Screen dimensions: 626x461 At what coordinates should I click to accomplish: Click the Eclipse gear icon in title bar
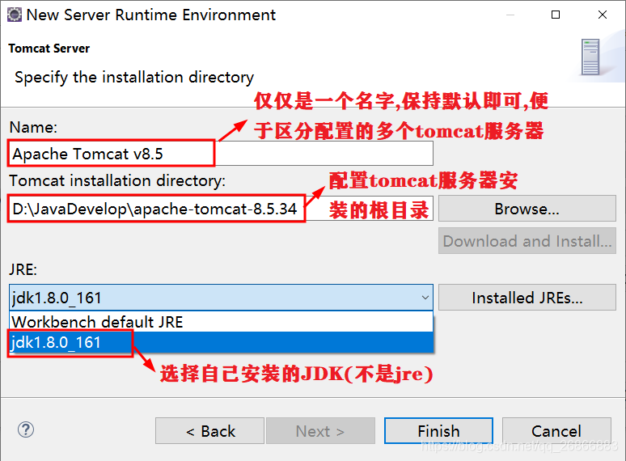click(x=15, y=15)
